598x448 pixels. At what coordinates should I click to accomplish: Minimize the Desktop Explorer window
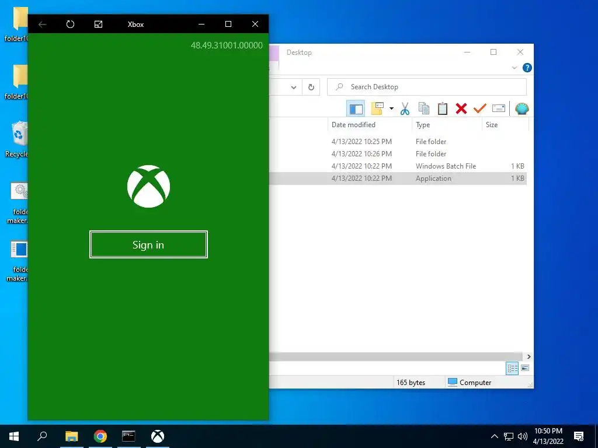[x=467, y=52]
